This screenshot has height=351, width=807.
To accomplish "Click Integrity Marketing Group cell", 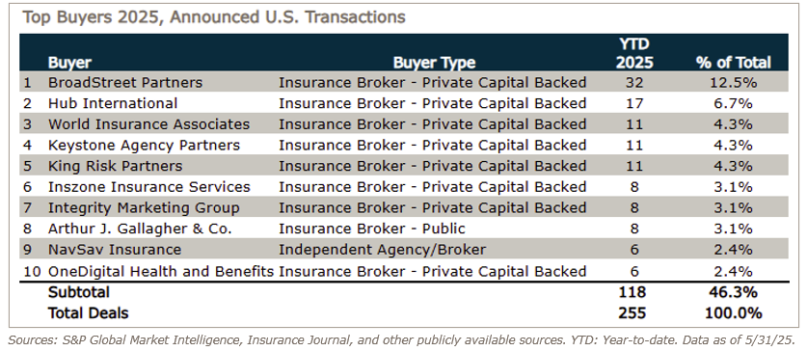I will click(x=144, y=208).
